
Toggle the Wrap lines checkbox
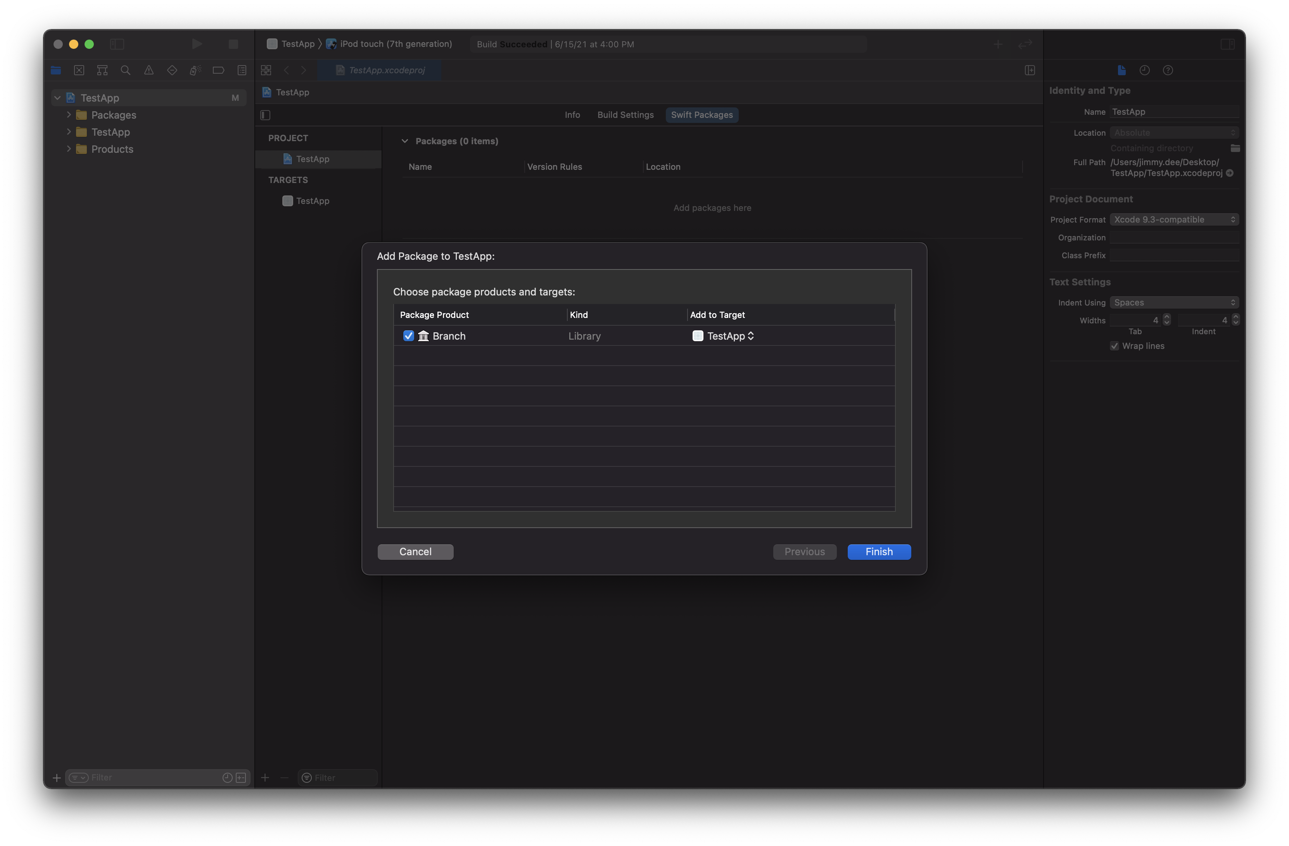1114,346
